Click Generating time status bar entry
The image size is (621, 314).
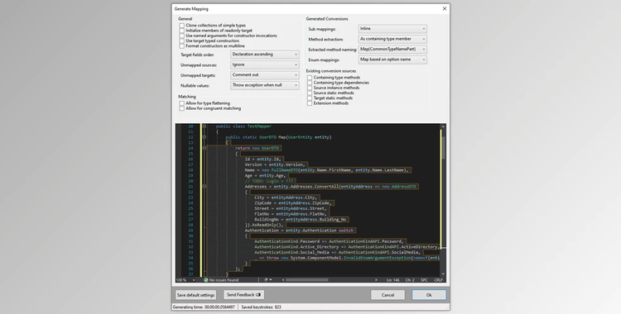point(204,307)
